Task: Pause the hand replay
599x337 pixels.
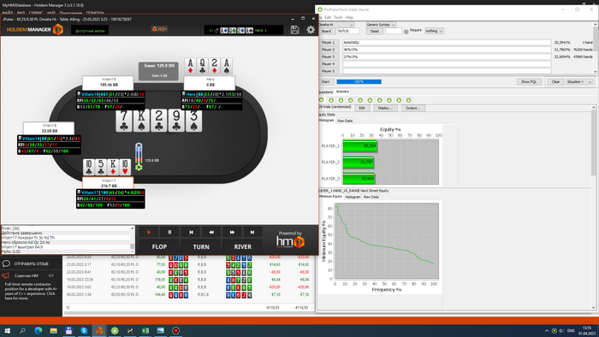Action: pyautogui.click(x=169, y=232)
